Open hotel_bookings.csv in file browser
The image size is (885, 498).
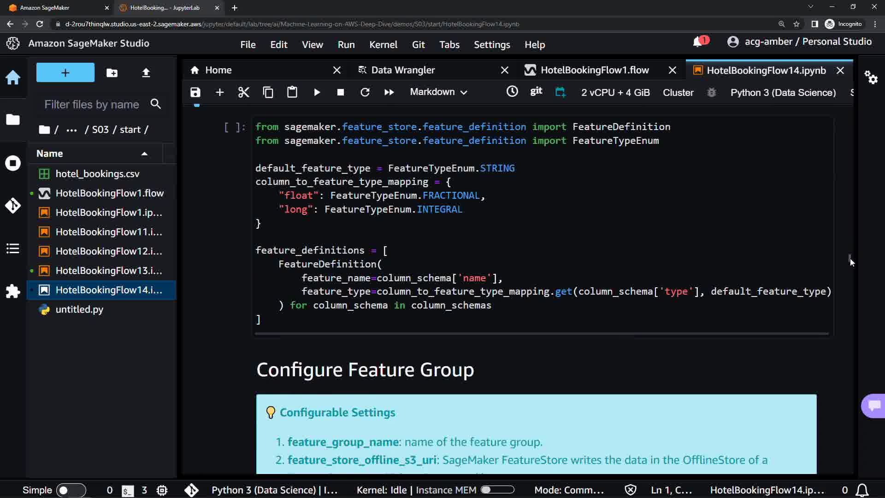click(97, 174)
